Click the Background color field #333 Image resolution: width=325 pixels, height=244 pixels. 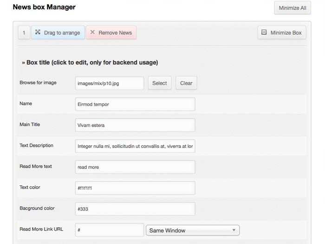pyautogui.click(x=135, y=209)
